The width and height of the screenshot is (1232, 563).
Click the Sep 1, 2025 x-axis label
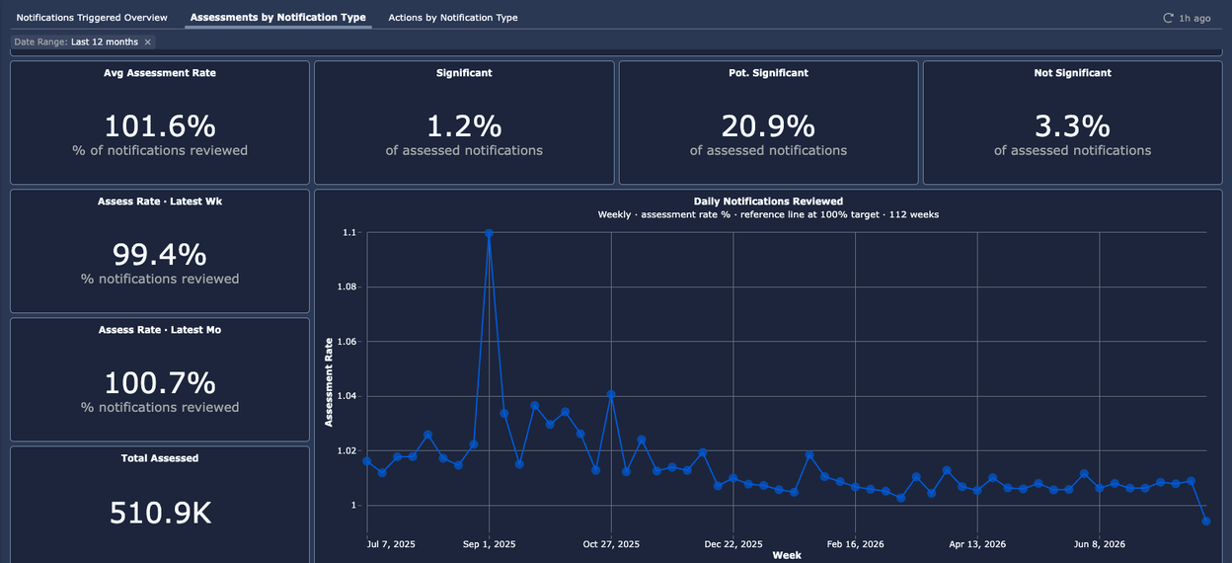(x=489, y=544)
